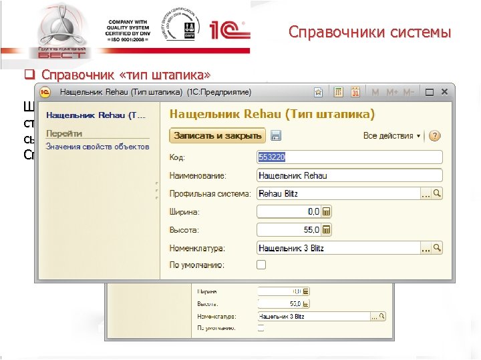The image size is (481, 360).
Task: Click calculator icon for Высота in background window
Action: [306, 304]
